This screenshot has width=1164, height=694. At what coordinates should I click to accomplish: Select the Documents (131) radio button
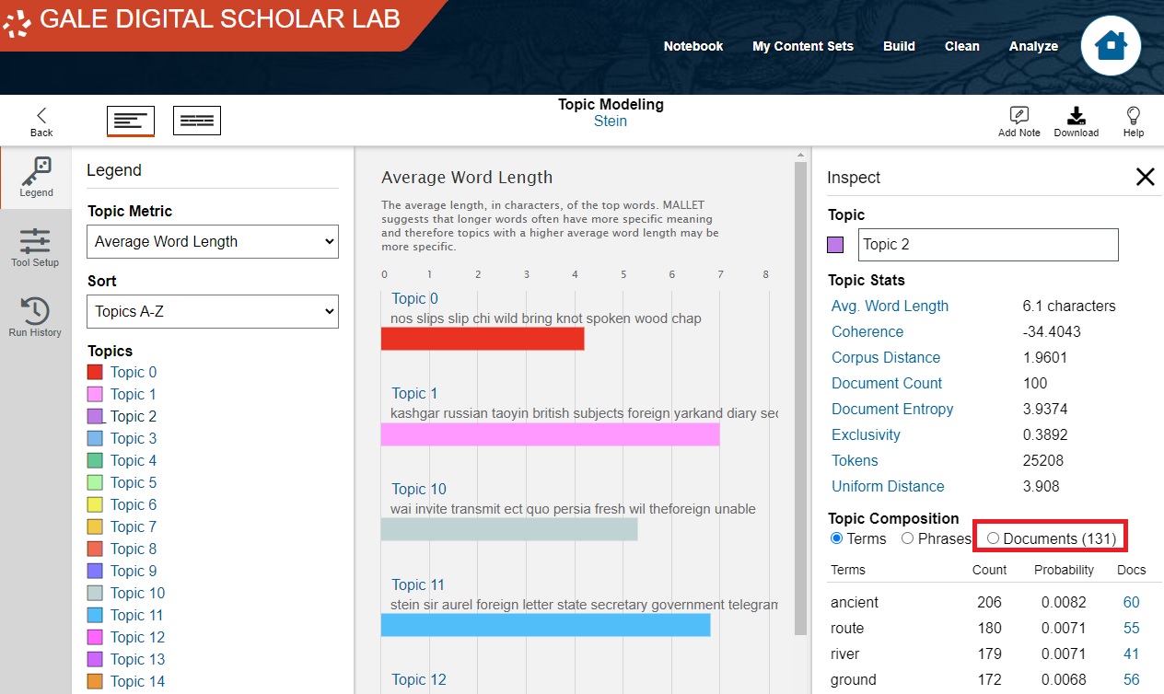click(x=993, y=538)
